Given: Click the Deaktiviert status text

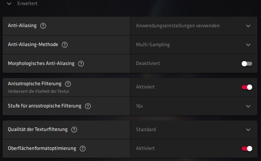Looking at the screenshot, I should click(148, 63).
